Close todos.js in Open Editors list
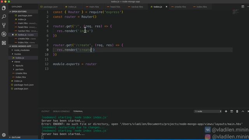The image size is (249, 140). (13, 35)
